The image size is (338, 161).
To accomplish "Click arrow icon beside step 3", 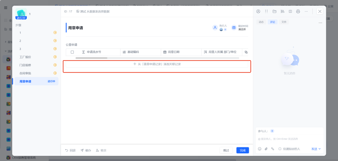I will click(x=55, y=49).
